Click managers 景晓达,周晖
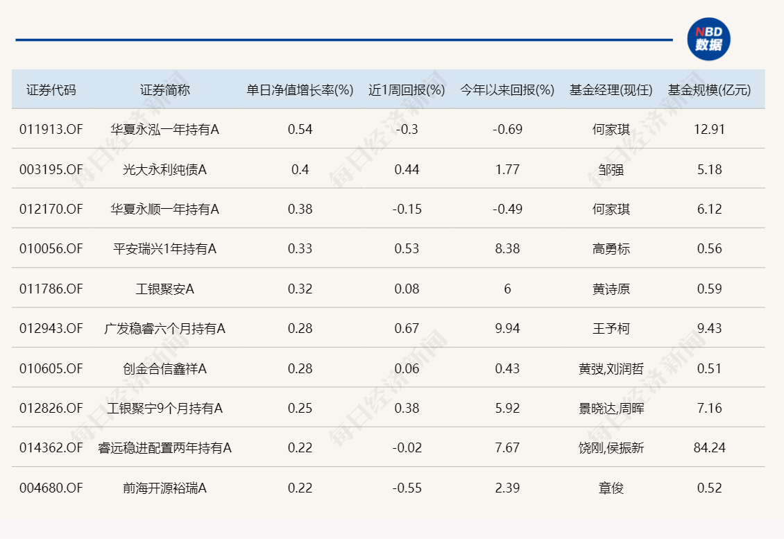784x539 pixels. click(x=611, y=408)
